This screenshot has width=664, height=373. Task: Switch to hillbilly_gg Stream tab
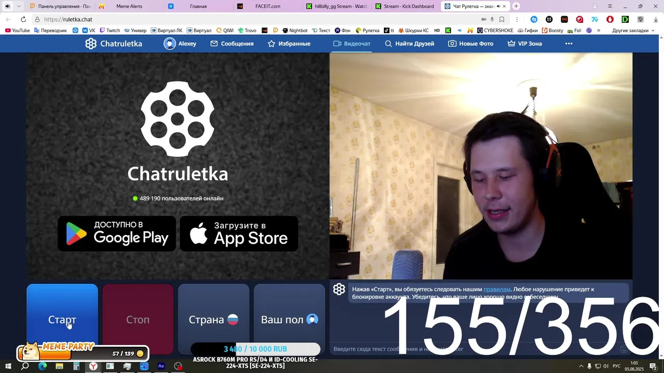pyautogui.click(x=336, y=6)
